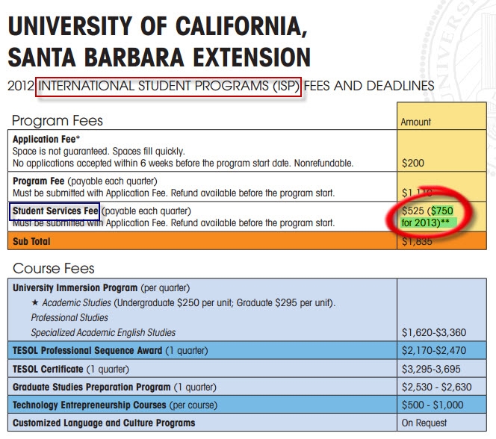Click the star bullet before Academic Studies
The height and width of the screenshot is (439, 496).
pos(34,302)
